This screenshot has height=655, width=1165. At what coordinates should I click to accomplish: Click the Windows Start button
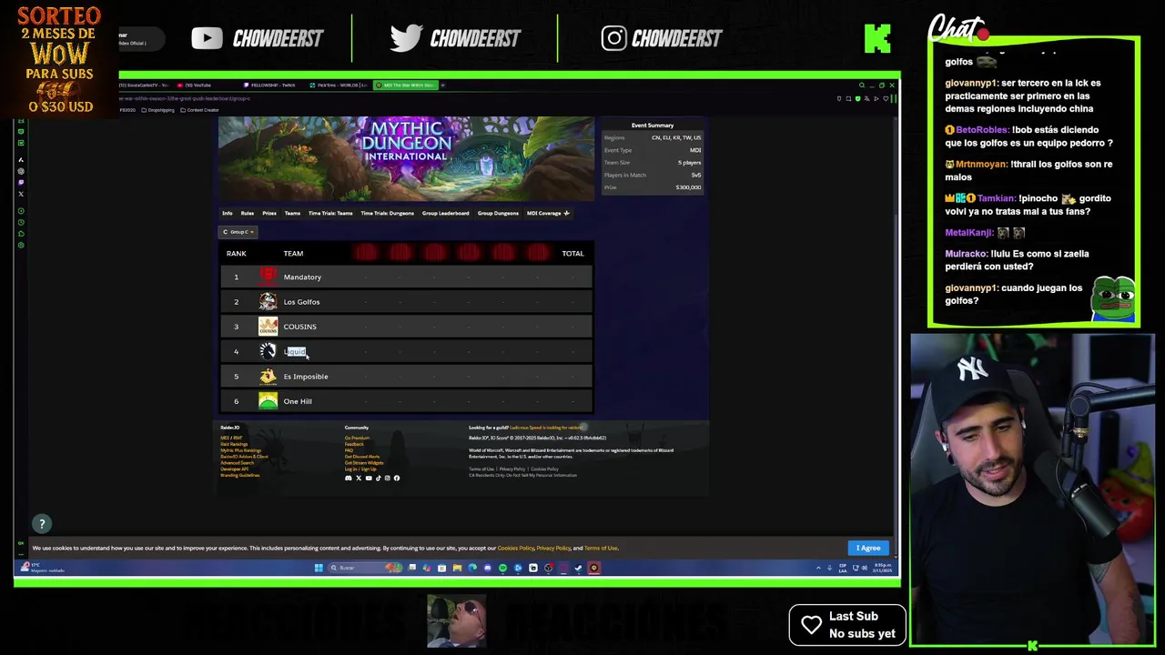319,568
